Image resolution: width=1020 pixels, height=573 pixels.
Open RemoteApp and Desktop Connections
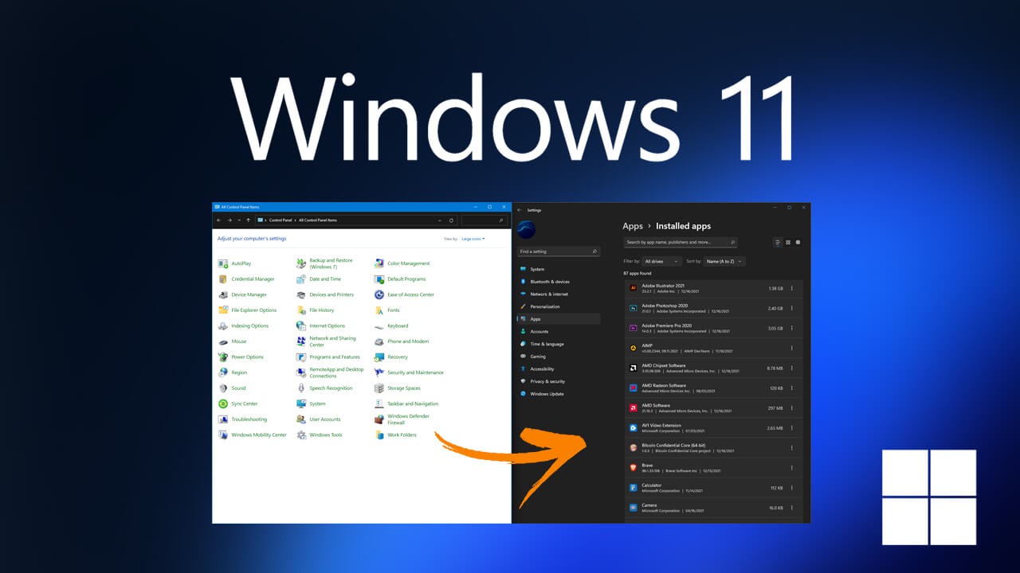pyautogui.click(x=330, y=372)
